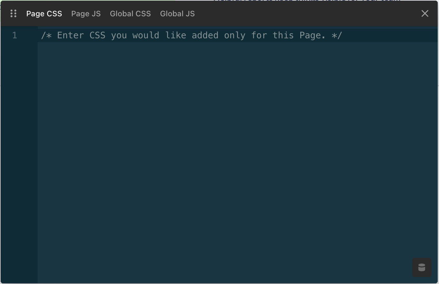Click the closing "*/" of the comment
Image resolution: width=439 pixels, height=284 pixels.
[337, 35]
